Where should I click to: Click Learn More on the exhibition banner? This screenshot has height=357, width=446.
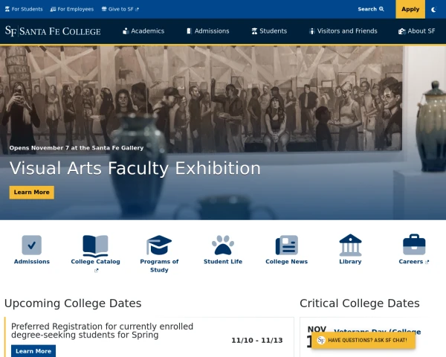[x=31, y=192]
